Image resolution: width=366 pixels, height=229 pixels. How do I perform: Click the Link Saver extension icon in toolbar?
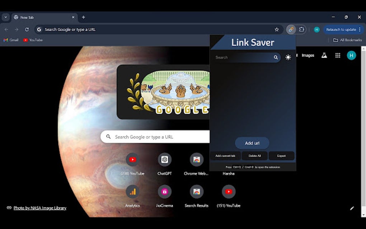coord(290,29)
